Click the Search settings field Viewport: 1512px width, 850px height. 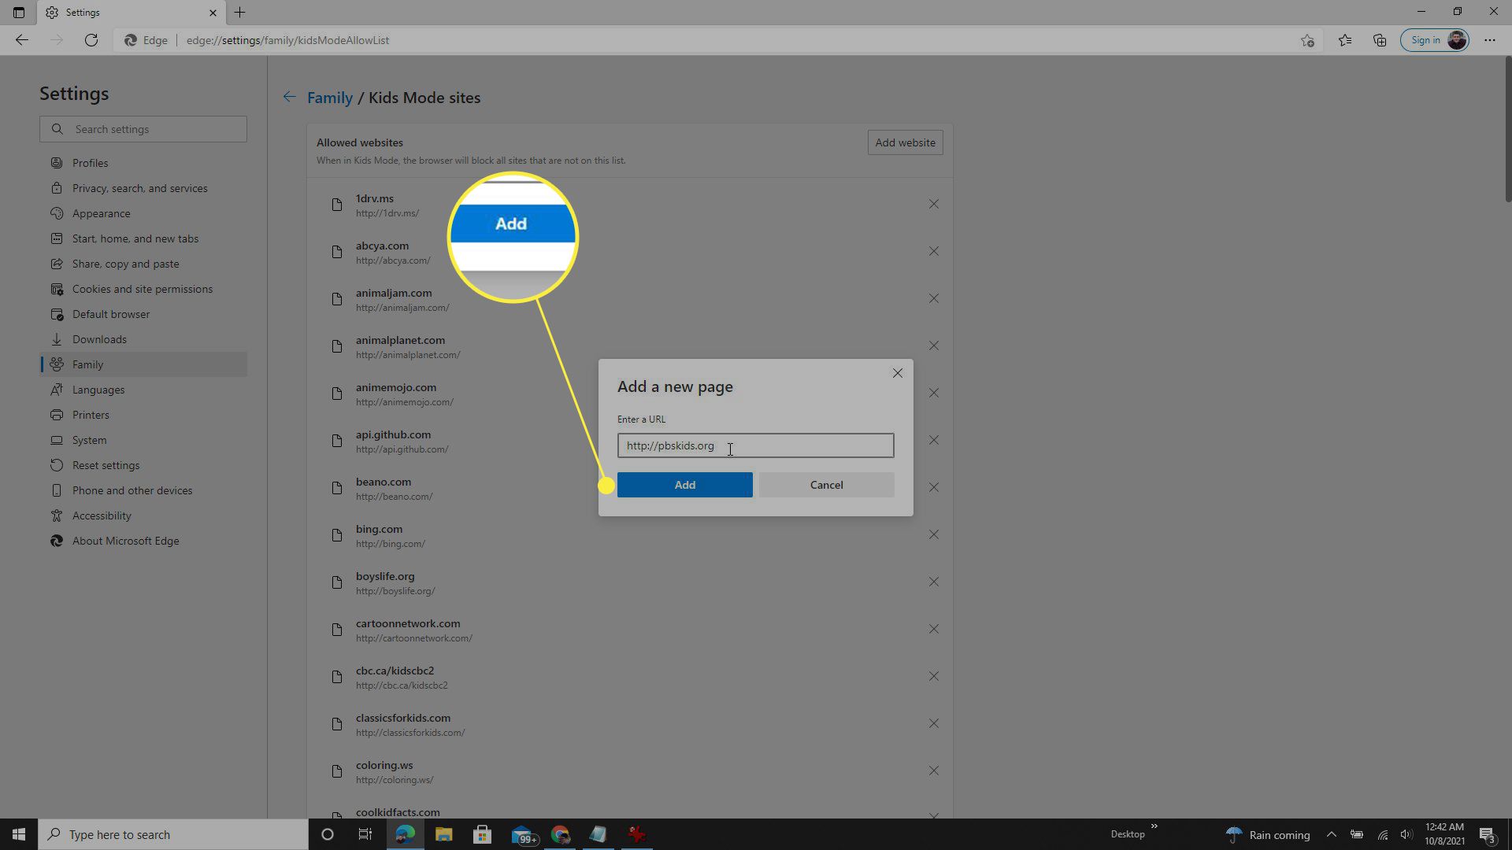pos(143,129)
